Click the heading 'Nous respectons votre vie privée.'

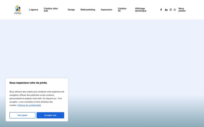click(28, 83)
